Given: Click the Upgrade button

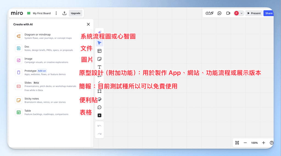Looking at the screenshot, I should [x=75, y=13].
